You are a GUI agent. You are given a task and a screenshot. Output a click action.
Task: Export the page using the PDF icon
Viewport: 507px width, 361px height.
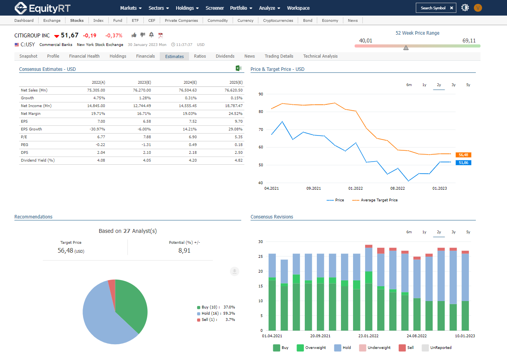tap(160, 35)
